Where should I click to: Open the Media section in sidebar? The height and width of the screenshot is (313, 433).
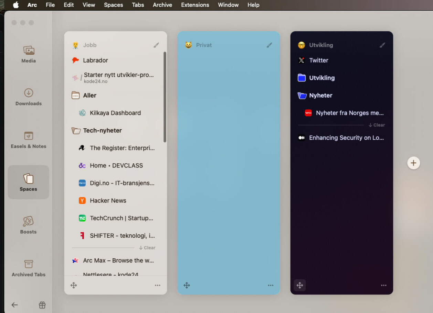click(x=29, y=54)
